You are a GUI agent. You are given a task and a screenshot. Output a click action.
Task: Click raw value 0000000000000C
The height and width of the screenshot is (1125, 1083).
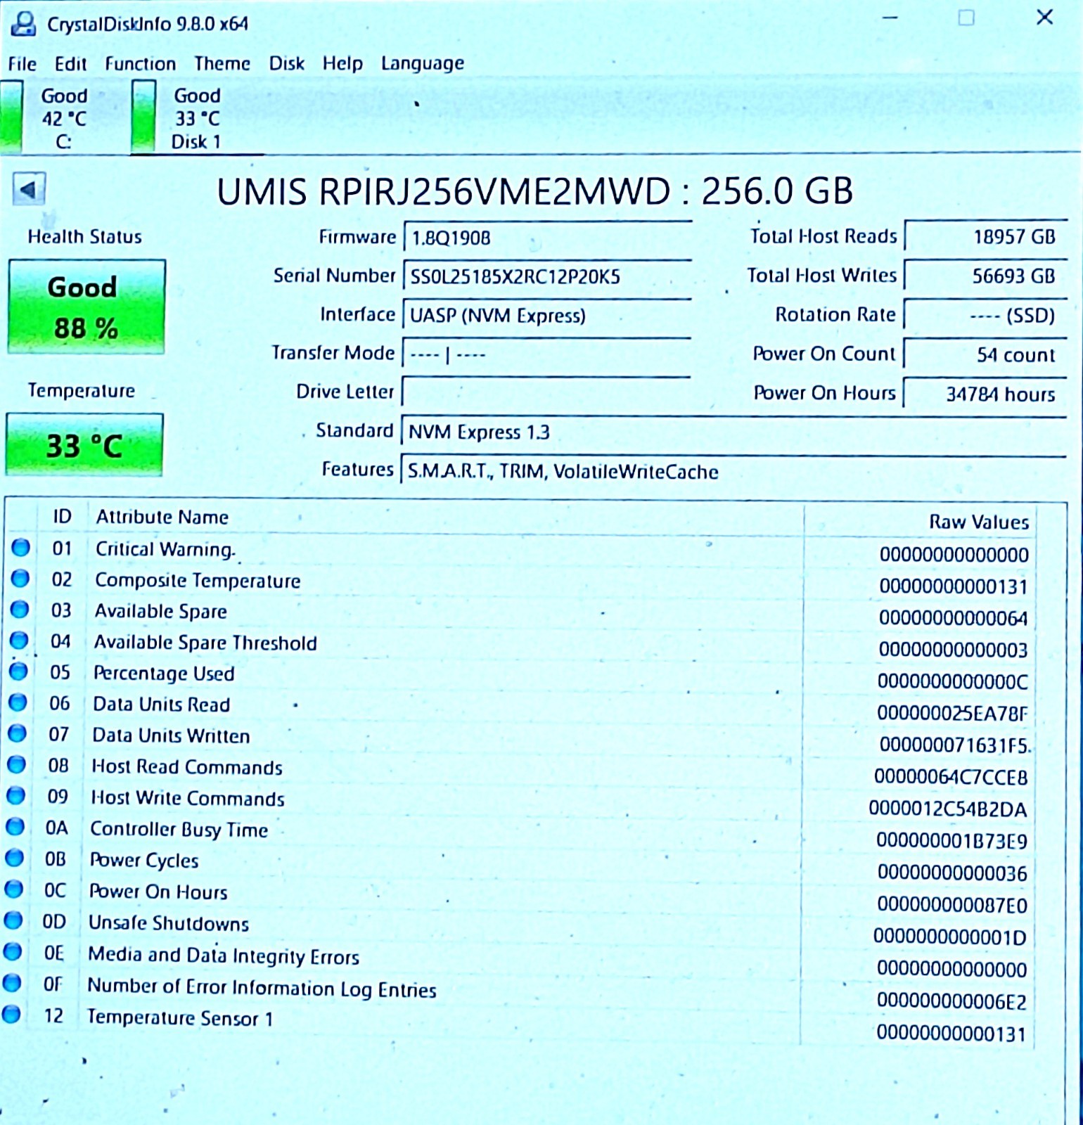click(953, 681)
